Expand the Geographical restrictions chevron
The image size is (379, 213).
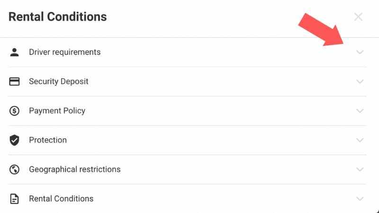[360, 169]
